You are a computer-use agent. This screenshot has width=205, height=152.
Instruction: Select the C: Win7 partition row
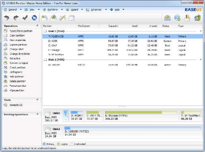pos(123,45)
